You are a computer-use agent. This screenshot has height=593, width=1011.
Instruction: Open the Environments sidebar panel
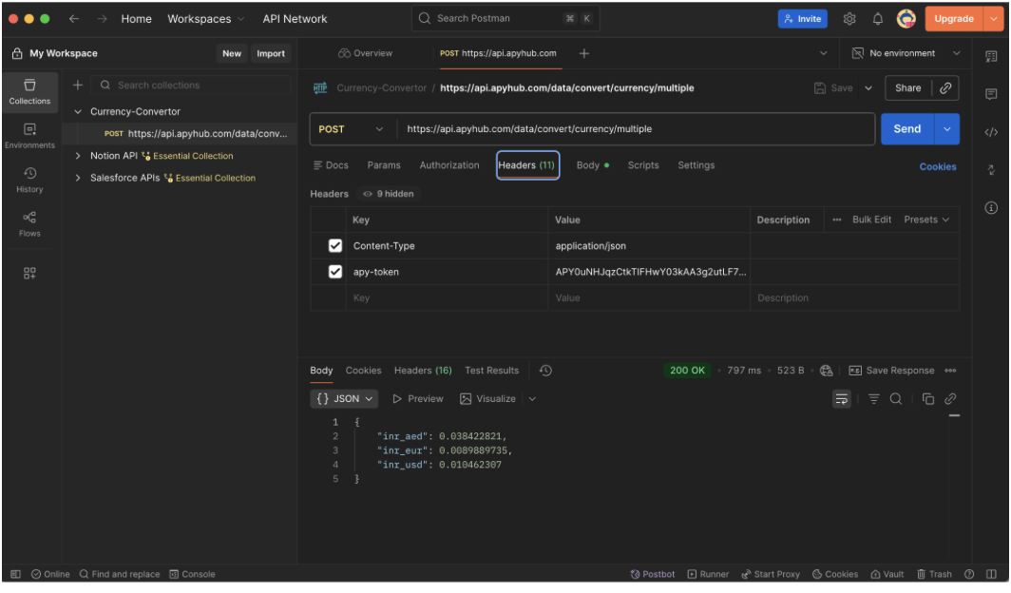coord(29,136)
